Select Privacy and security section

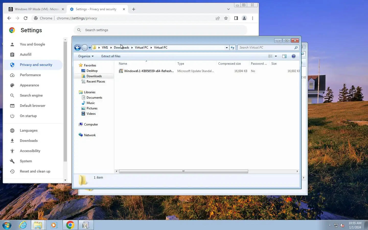click(33, 65)
